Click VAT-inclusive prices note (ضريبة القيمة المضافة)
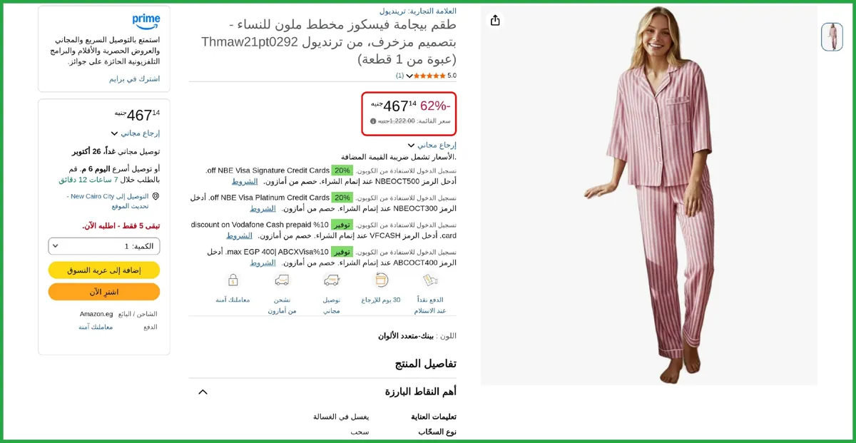 [x=398, y=157]
